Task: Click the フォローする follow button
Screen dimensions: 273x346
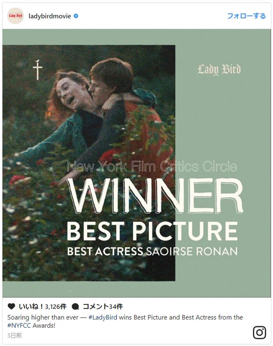Action: pyautogui.click(x=246, y=16)
